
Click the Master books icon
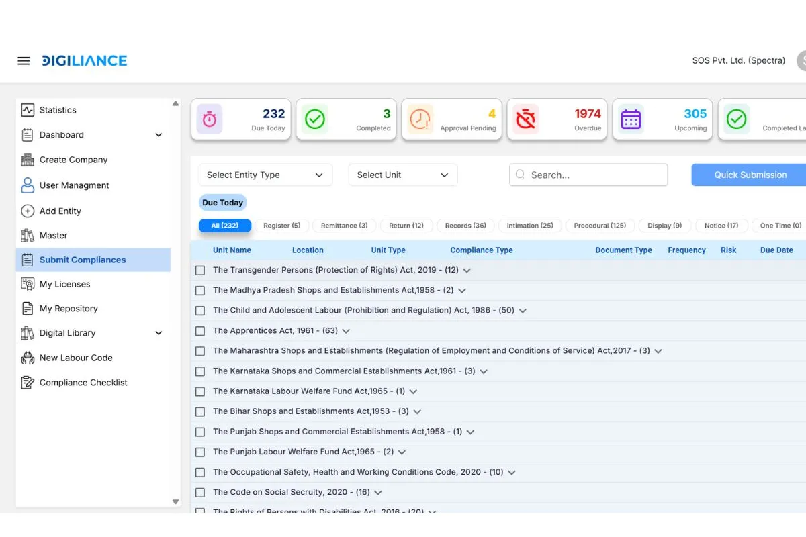28,236
